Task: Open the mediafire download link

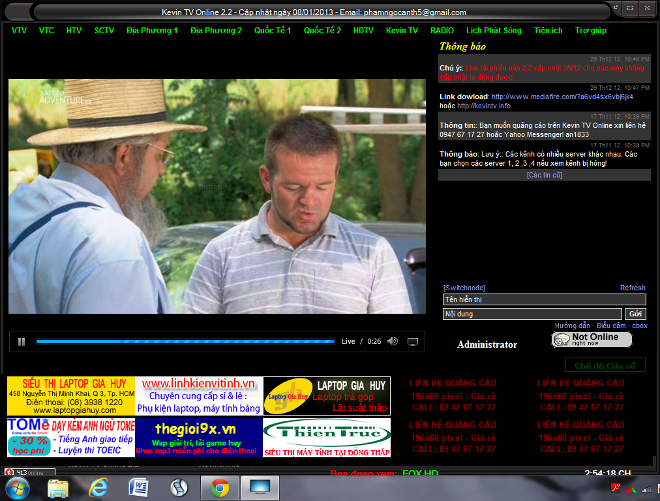Action: point(562,97)
